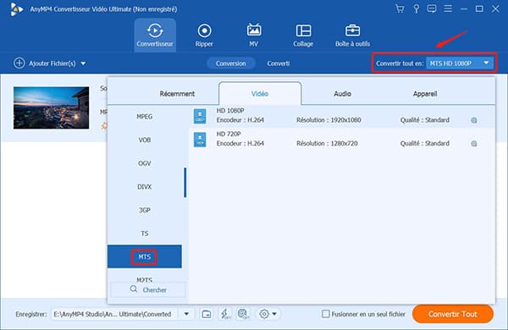This screenshot has height=330, width=508.
Task: Select the Vidéo tab
Action: tap(260, 94)
